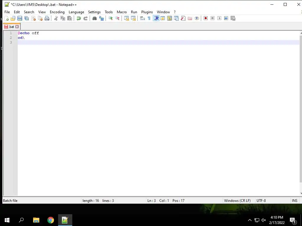Click the 'cd\' text on line 2
The width and height of the screenshot is (302, 226).
pos(21,38)
